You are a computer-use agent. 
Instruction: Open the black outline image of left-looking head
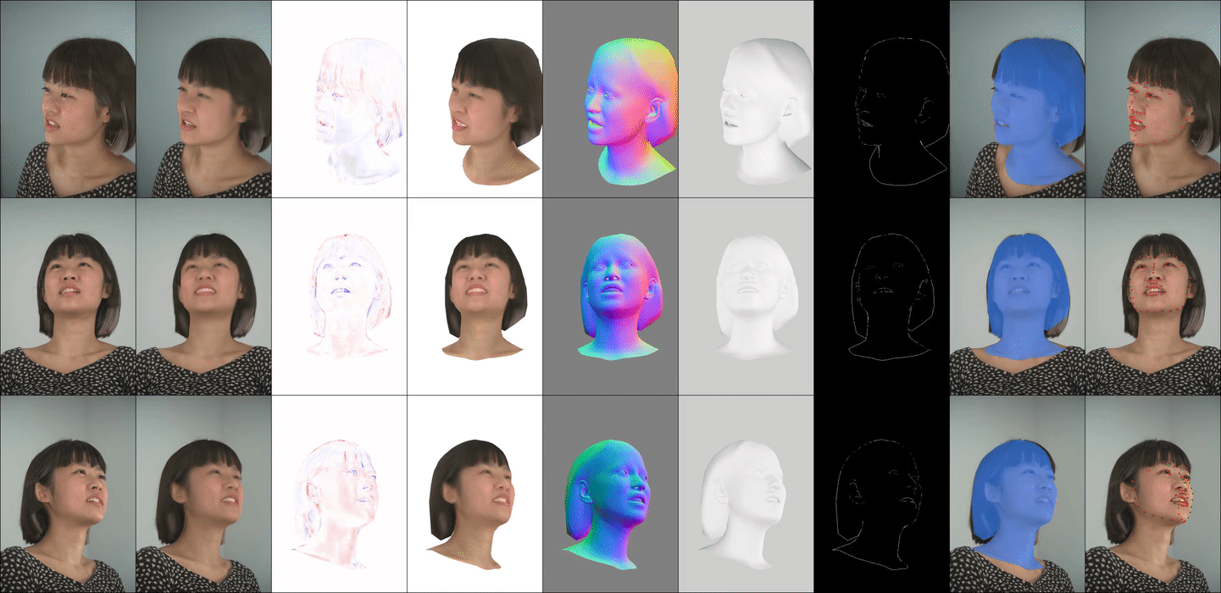pyautogui.click(x=881, y=99)
